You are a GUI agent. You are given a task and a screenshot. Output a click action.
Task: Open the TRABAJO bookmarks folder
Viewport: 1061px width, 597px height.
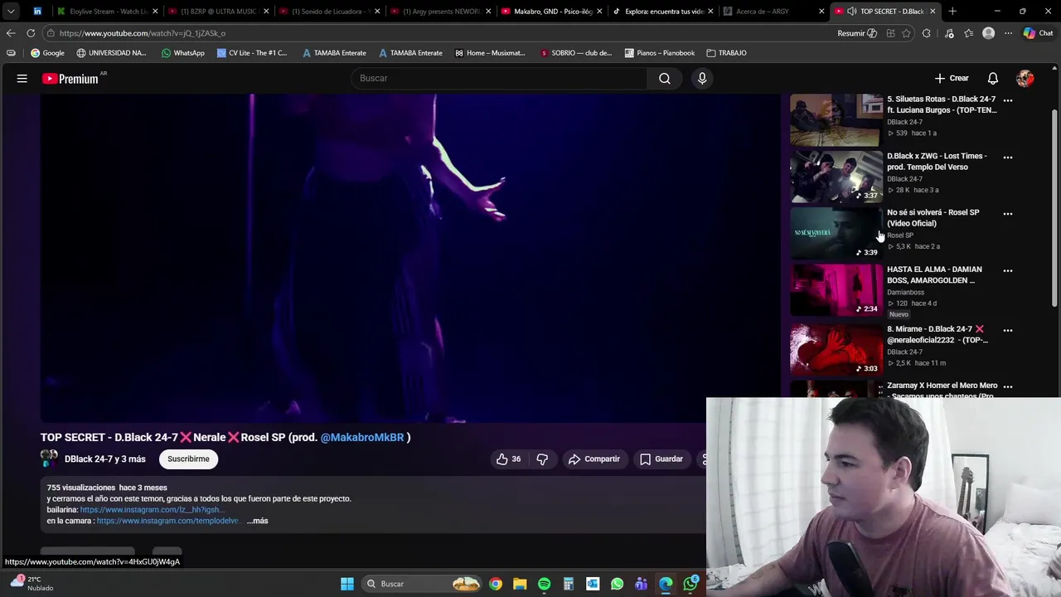[x=726, y=53]
